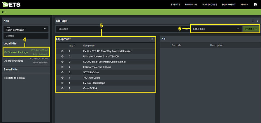Screen dimensions: 261x123
Task: Click the 50' XLR Cable row text
Action: click(x=91, y=72)
